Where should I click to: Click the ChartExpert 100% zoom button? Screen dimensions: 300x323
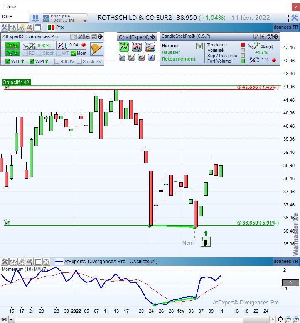[x=137, y=47]
